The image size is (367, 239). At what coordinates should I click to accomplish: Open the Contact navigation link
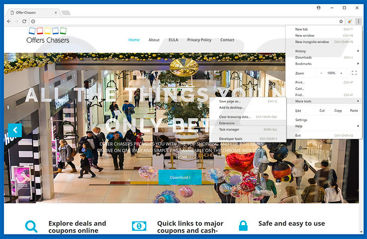tap(227, 40)
